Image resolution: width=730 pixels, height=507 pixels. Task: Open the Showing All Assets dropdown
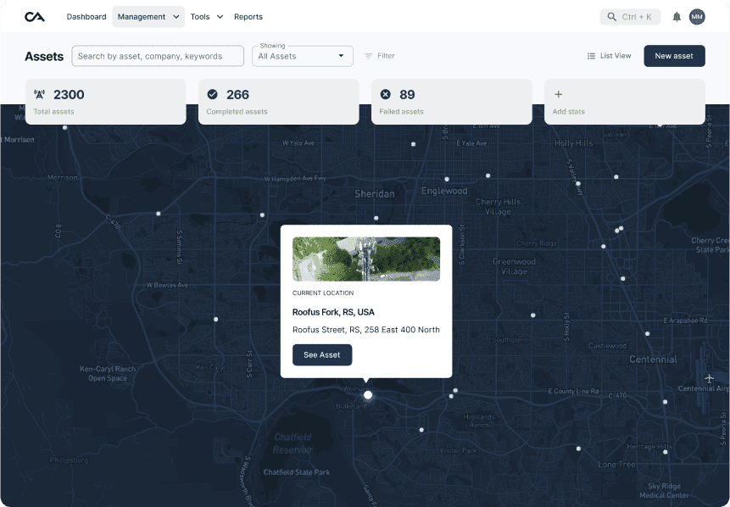pyautogui.click(x=303, y=56)
